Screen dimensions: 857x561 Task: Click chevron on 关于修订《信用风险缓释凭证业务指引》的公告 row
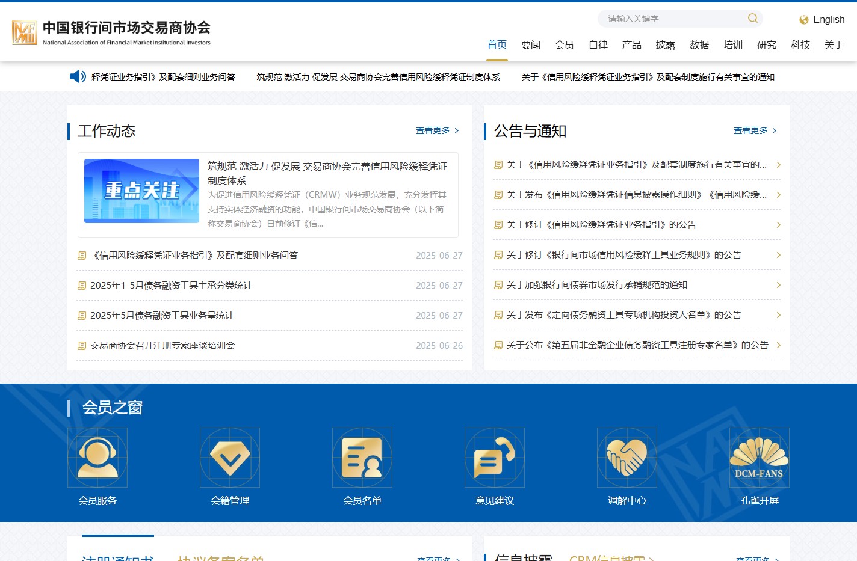coord(778,225)
